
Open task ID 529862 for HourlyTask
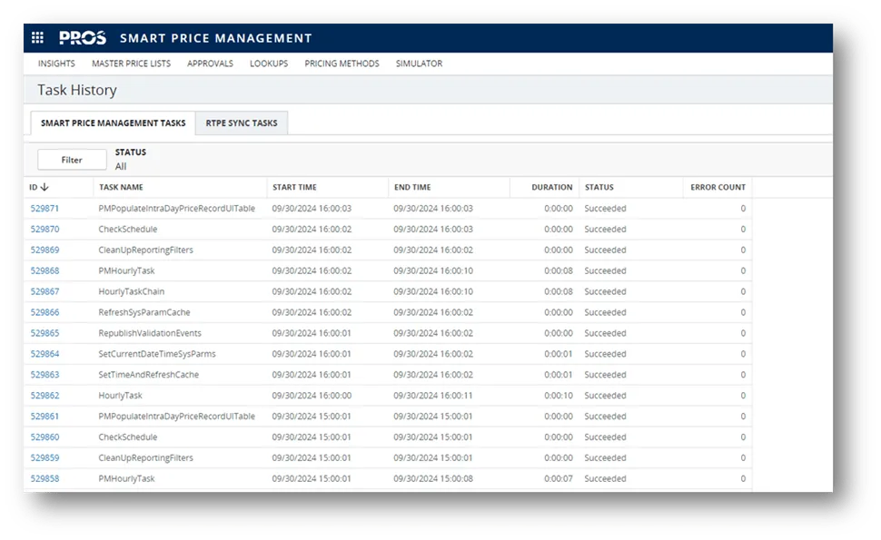[47, 395]
